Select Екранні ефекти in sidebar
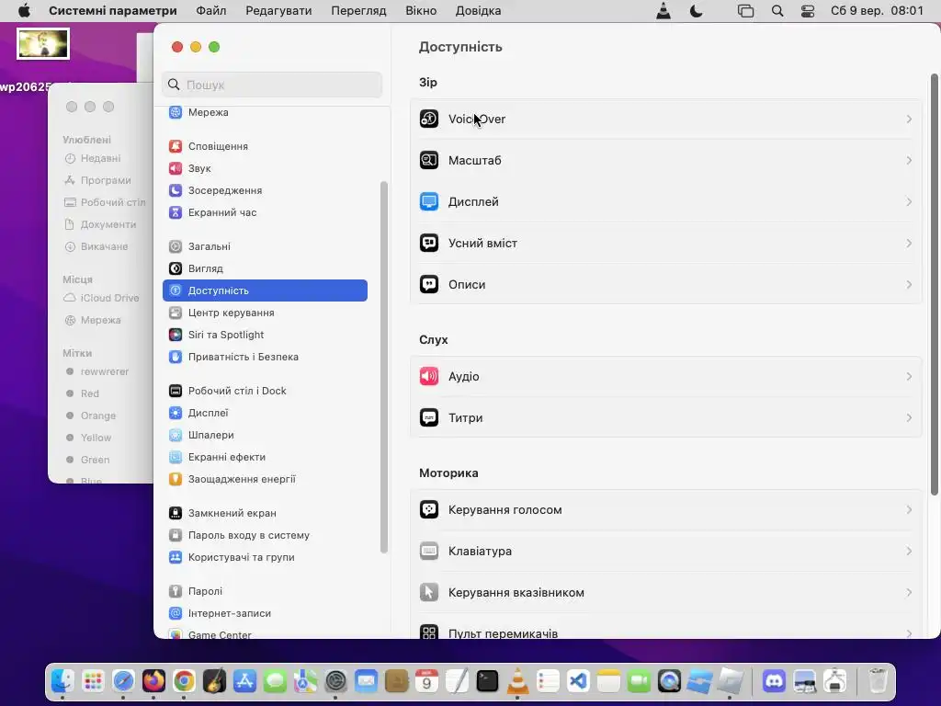Viewport: 941px width, 706px height. [x=265, y=458]
